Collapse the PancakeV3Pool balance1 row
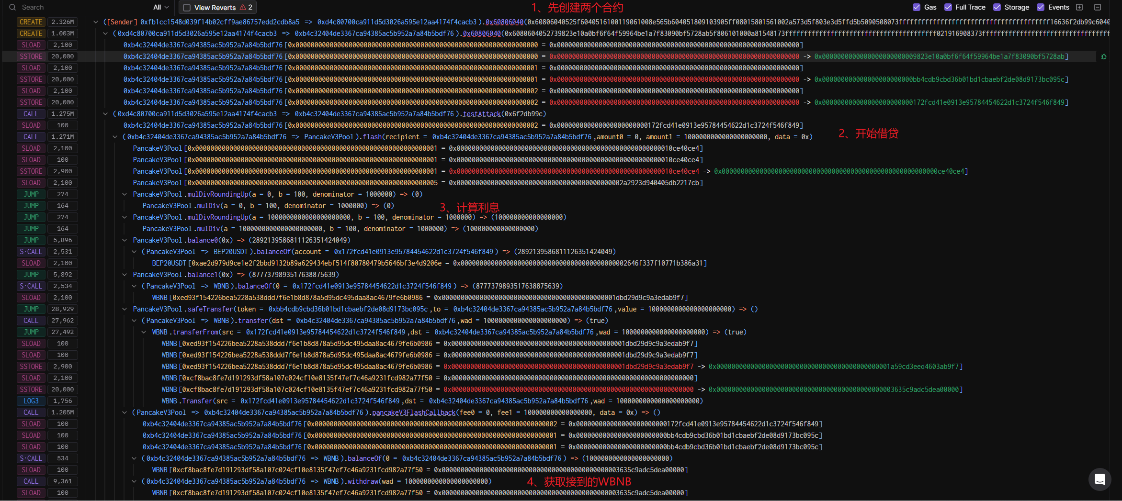 125,275
